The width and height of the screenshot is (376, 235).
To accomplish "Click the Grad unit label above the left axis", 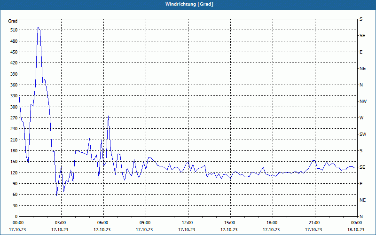I will 13,21.
